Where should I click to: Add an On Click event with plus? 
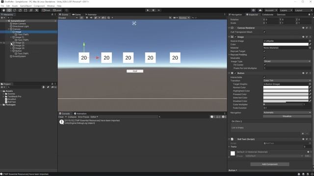(303, 134)
